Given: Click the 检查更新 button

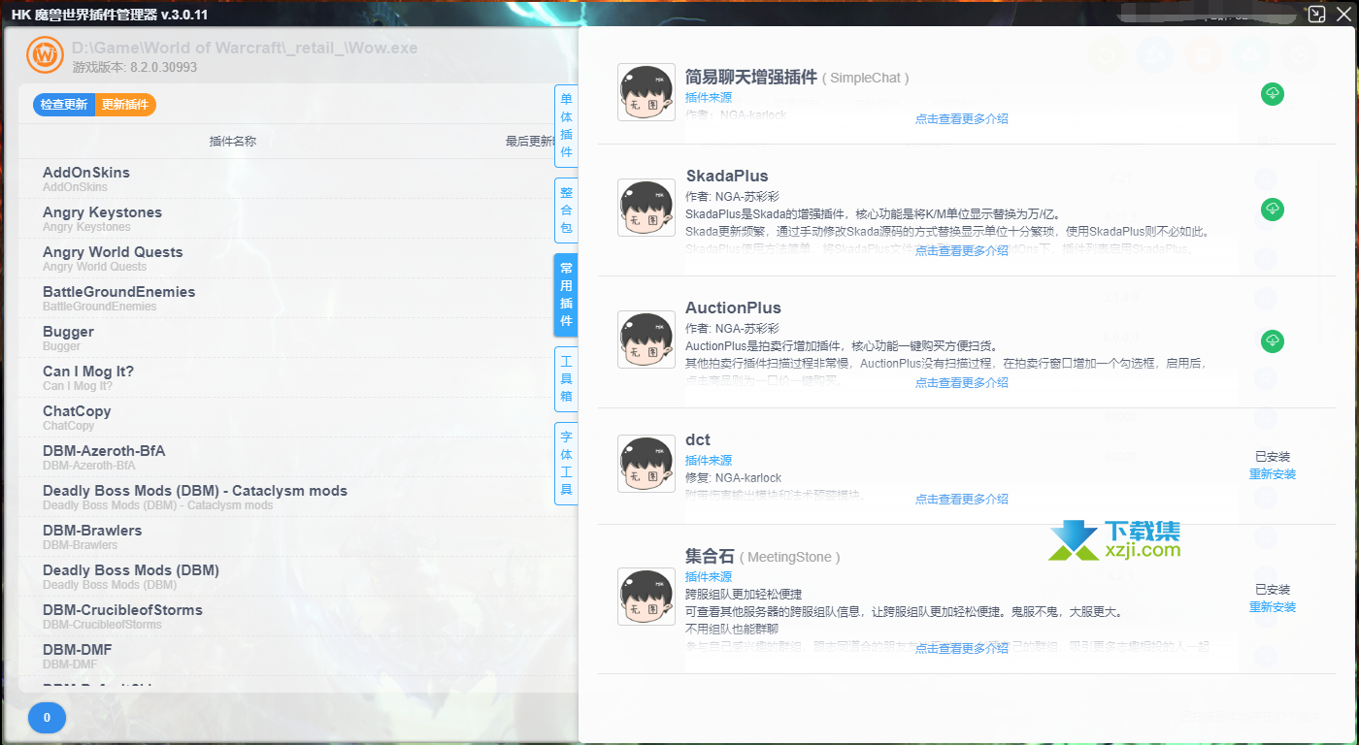Looking at the screenshot, I should (x=64, y=105).
